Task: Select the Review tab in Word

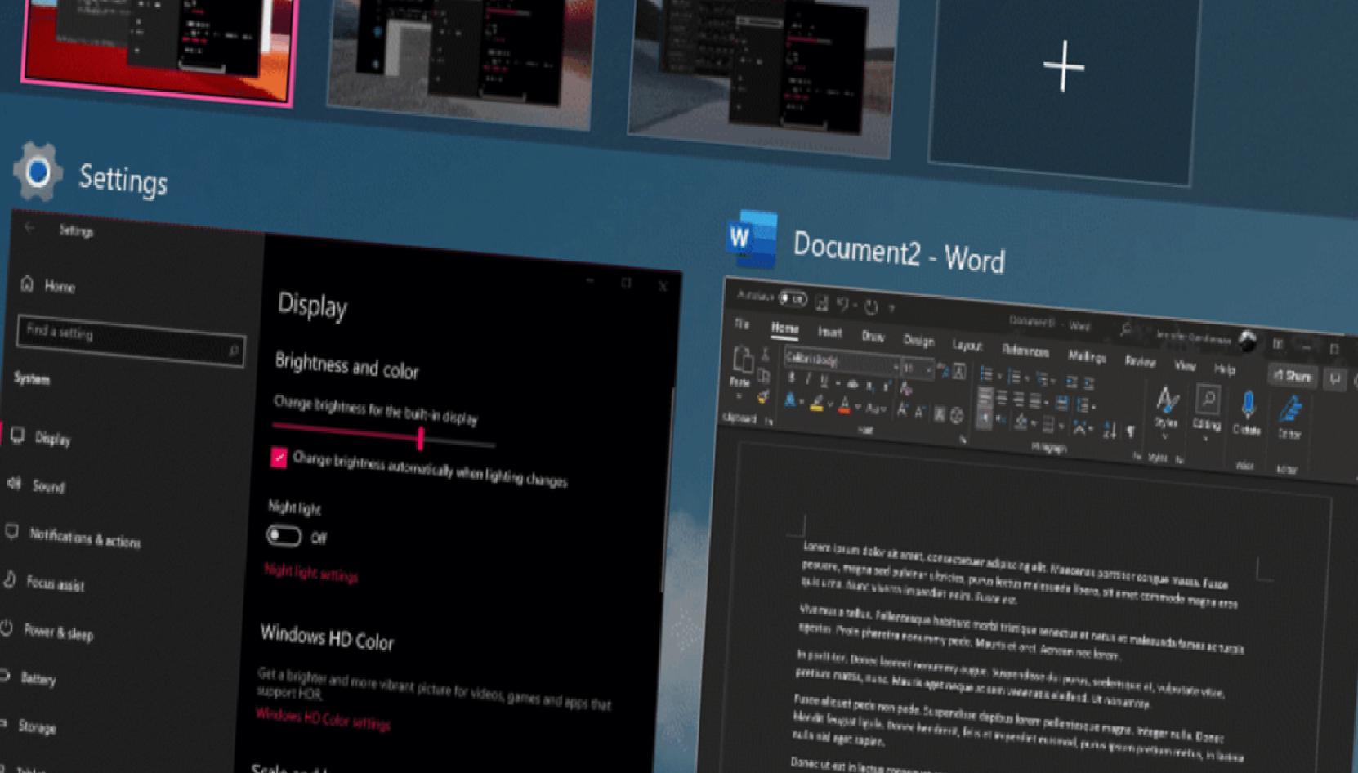Action: click(1140, 361)
